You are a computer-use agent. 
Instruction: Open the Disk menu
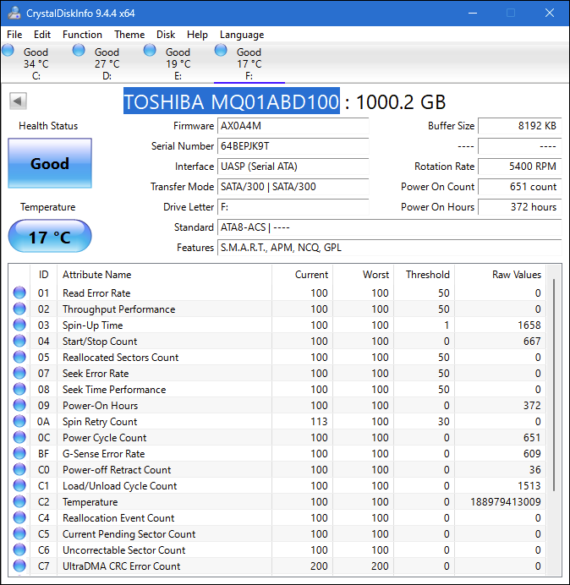coord(166,35)
